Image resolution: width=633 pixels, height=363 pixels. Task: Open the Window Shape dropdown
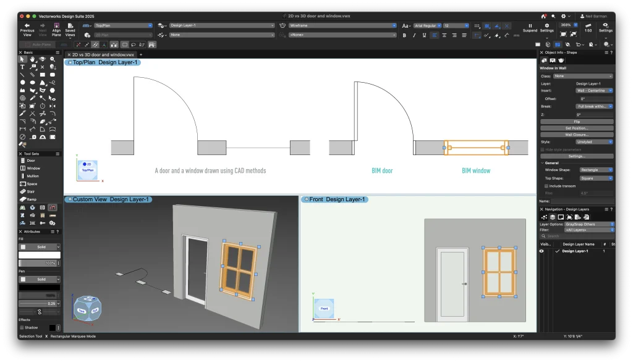click(596, 170)
